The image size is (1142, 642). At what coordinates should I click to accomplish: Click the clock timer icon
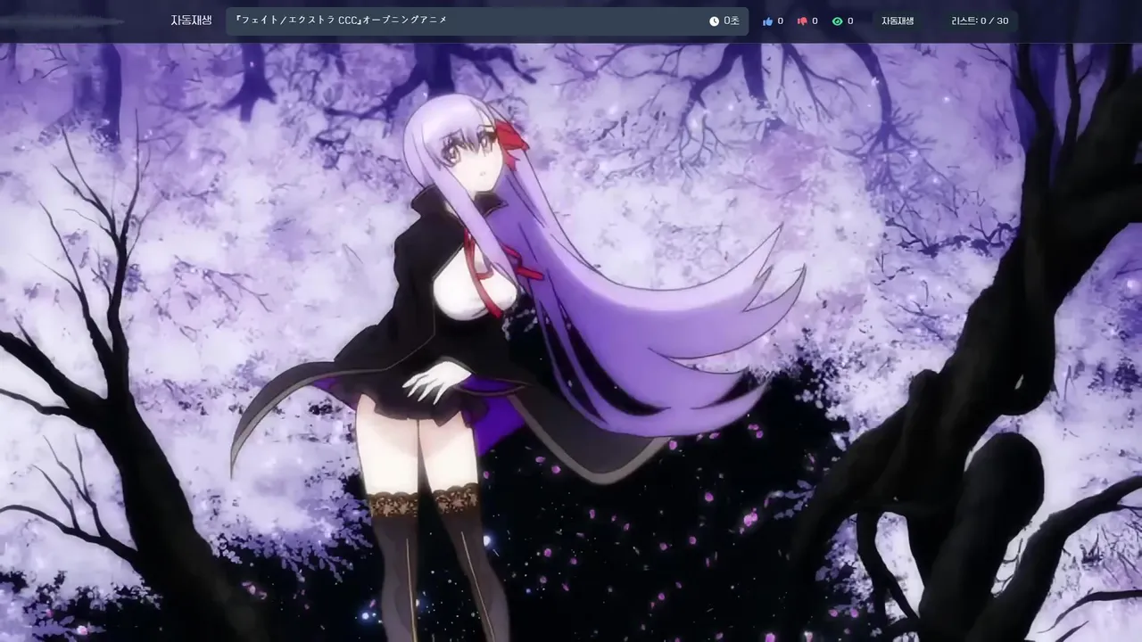click(x=714, y=21)
